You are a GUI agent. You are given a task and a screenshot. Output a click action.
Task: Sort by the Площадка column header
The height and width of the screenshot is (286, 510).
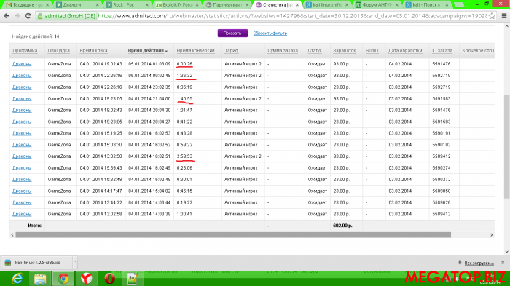click(59, 51)
